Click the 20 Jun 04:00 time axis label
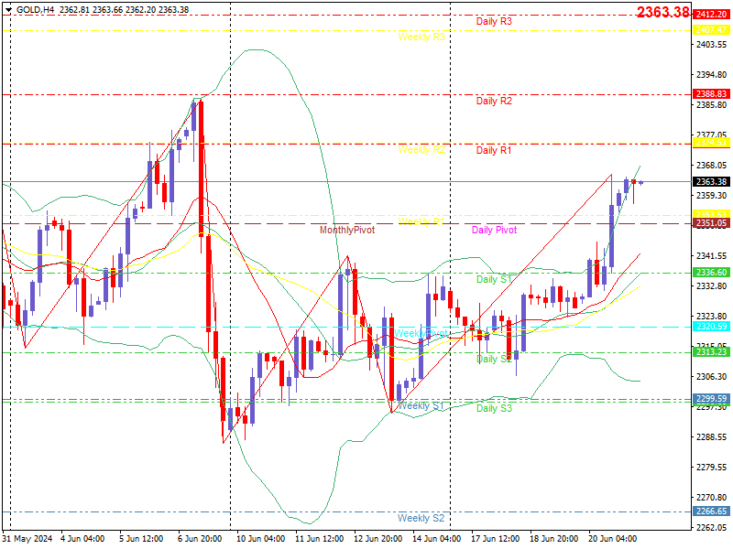The width and height of the screenshot is (733, 549). point(612,538)
